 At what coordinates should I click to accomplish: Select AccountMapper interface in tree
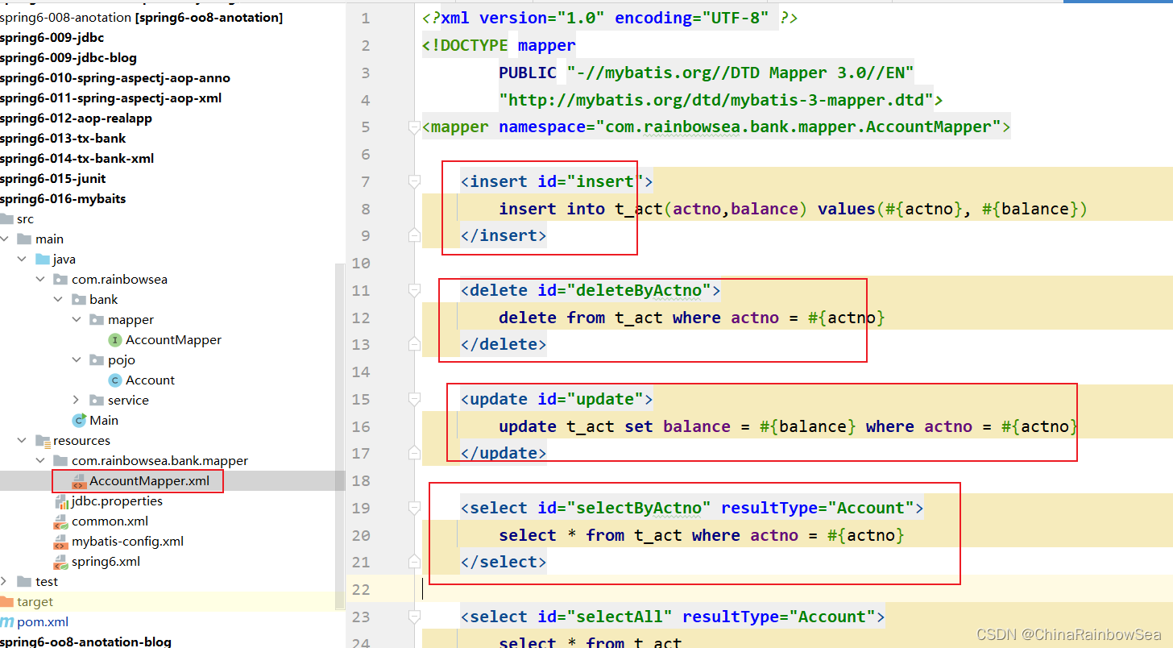click(172, 340)
